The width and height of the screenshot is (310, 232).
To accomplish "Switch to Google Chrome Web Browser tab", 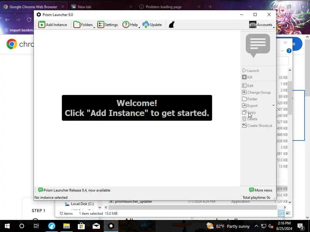I will click(x=33, y=7).
